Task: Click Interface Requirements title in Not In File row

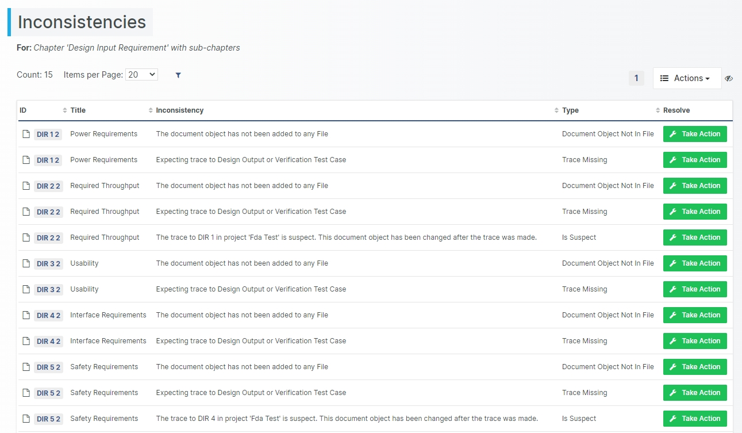Action: click(108, 315)
